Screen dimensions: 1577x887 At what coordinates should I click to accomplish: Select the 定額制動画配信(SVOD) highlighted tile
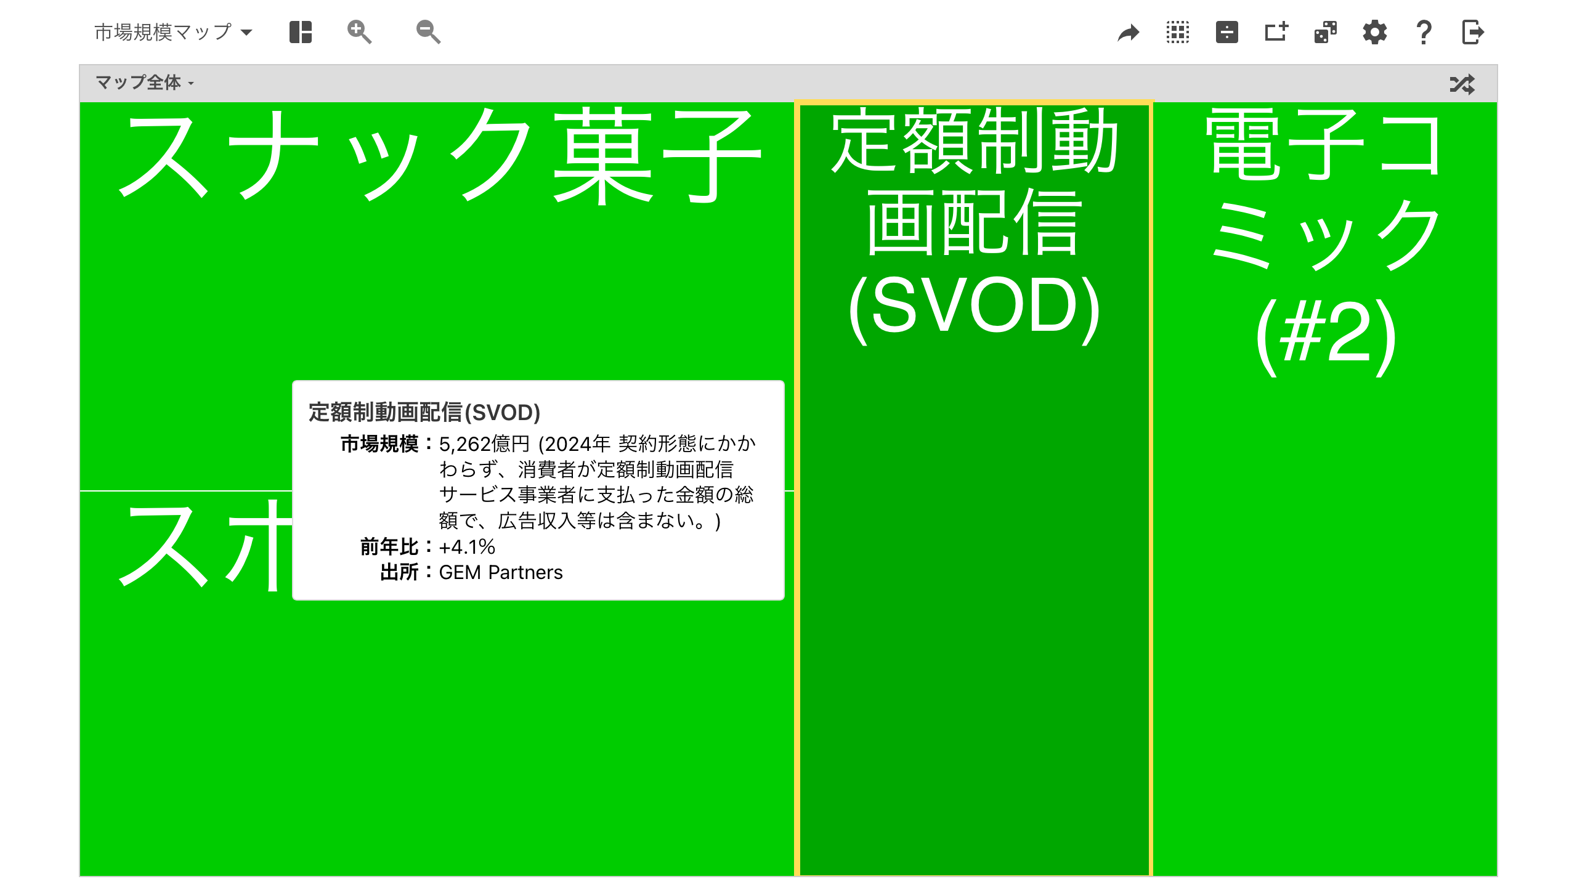(x=974, y=489)
